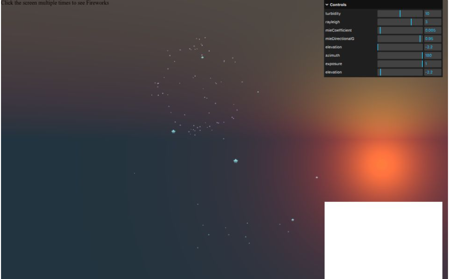Collapse the Controls panel chevron
The image size is (449, 279).
click(x=327, y=5)
